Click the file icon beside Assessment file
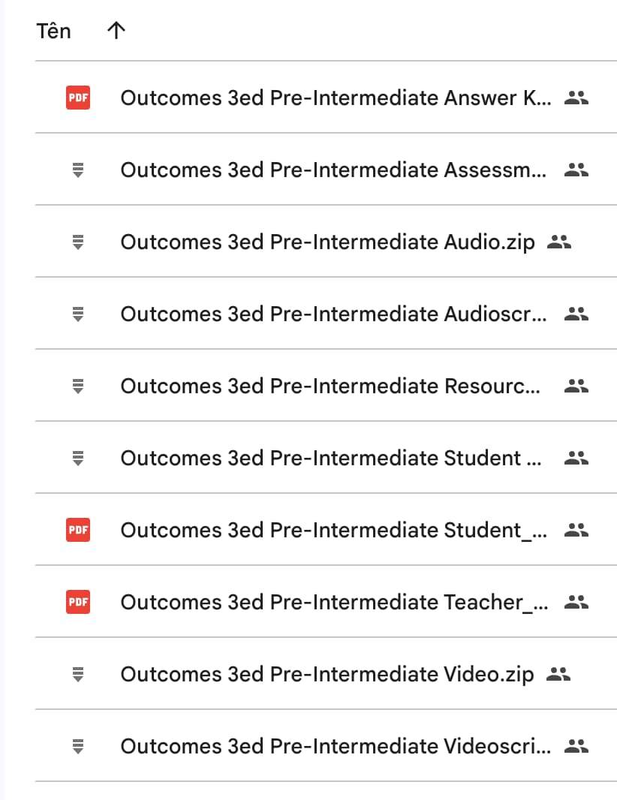 tap(78, 170)
